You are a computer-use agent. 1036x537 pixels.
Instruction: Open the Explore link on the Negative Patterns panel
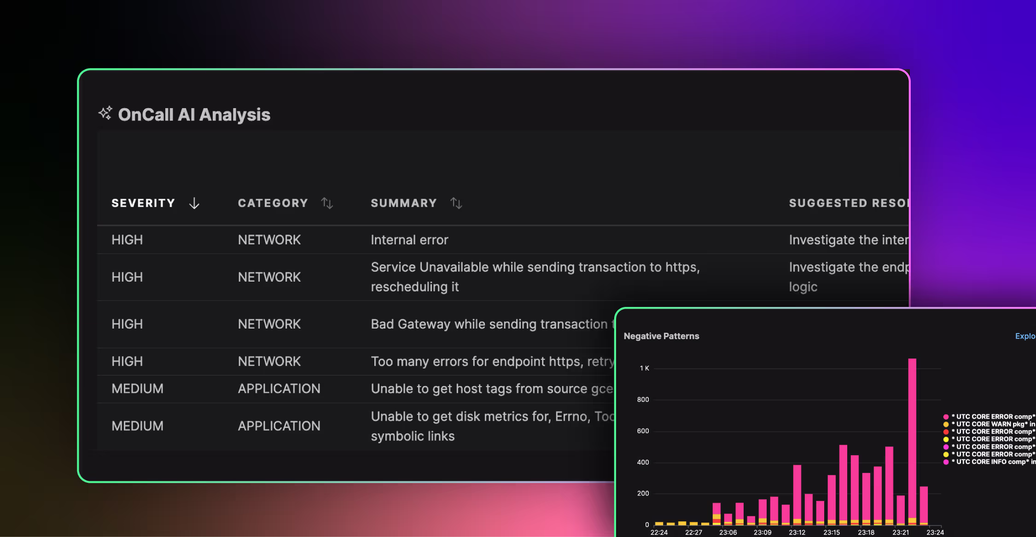1025,336
